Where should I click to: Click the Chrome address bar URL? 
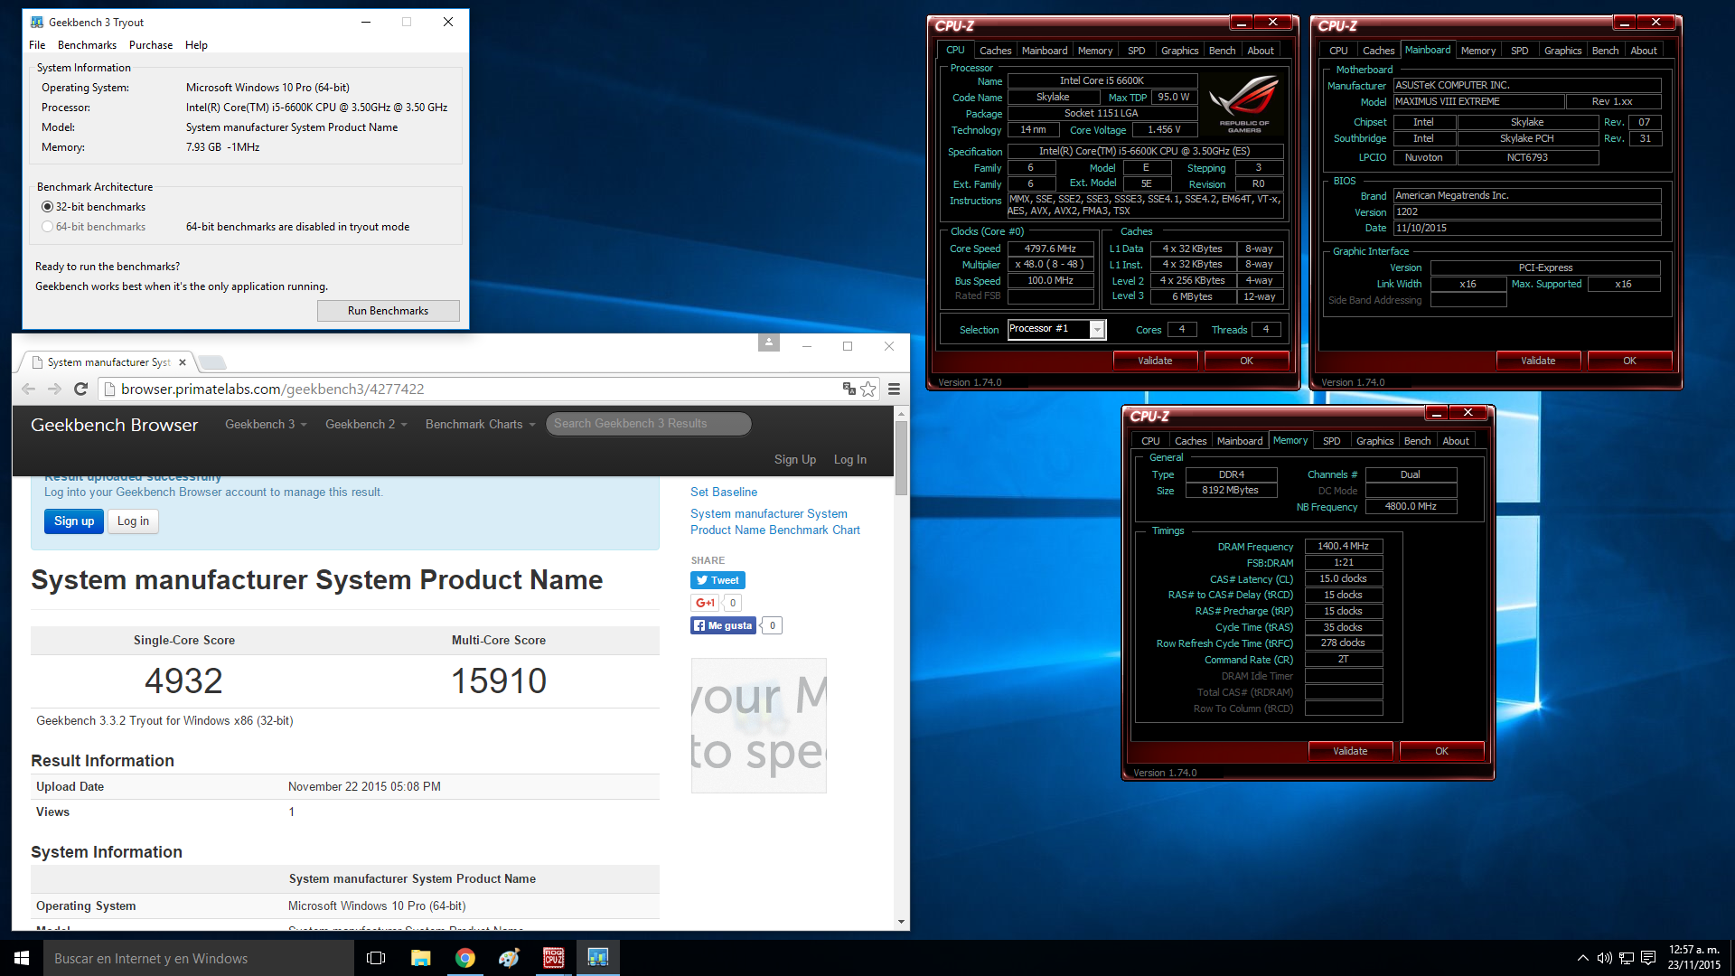(273, 389)
